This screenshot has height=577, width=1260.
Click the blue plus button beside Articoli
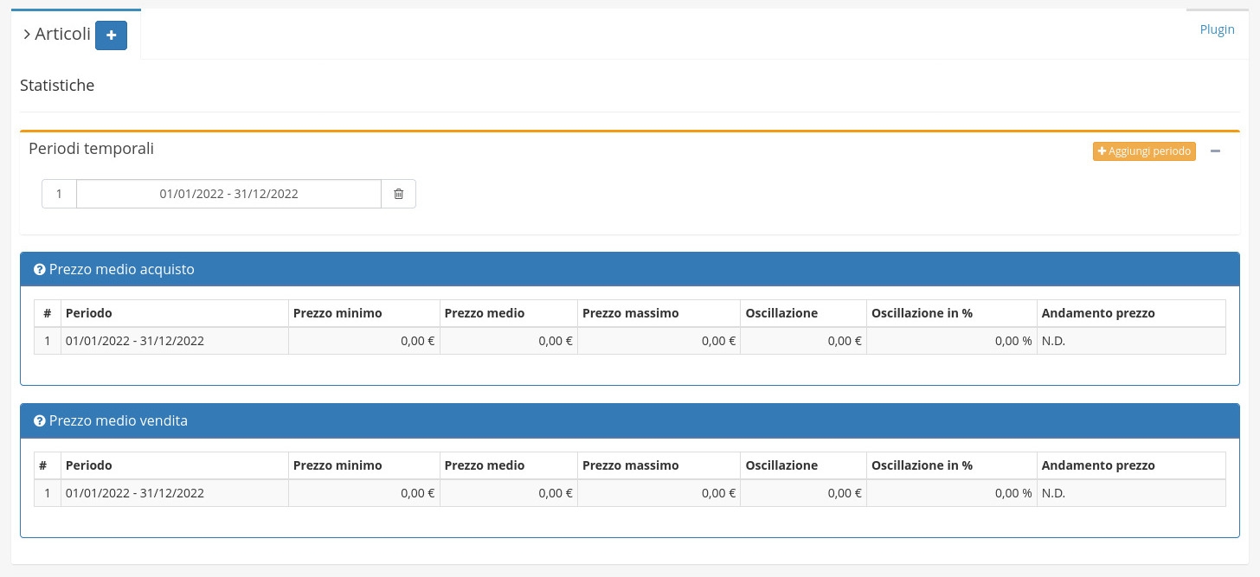[x=111, y=35]
